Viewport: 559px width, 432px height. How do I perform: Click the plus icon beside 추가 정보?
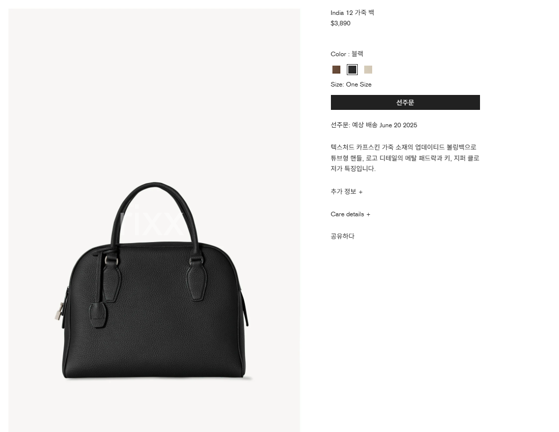click(360, 192)
